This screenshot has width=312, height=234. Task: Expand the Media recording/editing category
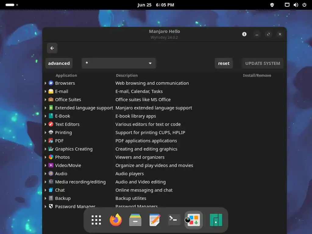pyautogui.click(x=45, y=182)
